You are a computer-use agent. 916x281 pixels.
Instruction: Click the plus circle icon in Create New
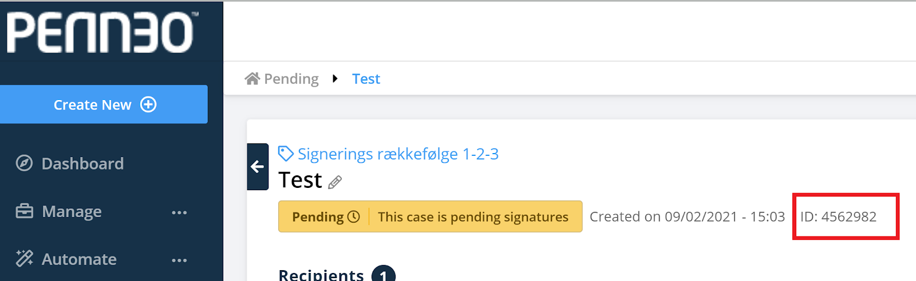tap(148, 105)
